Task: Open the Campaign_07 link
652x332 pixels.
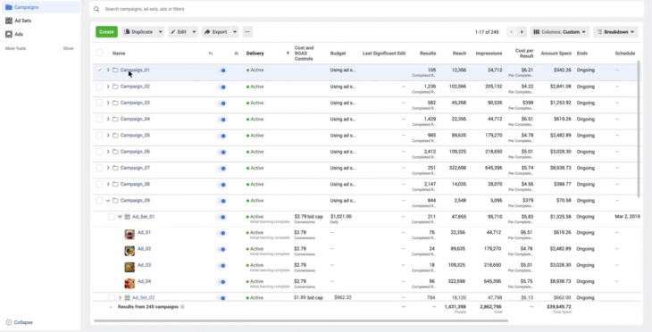Action: click(135, 168)
